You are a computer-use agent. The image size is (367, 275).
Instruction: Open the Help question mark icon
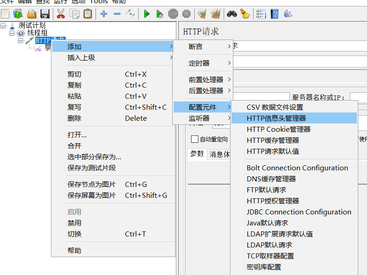[x=275, y=14]
